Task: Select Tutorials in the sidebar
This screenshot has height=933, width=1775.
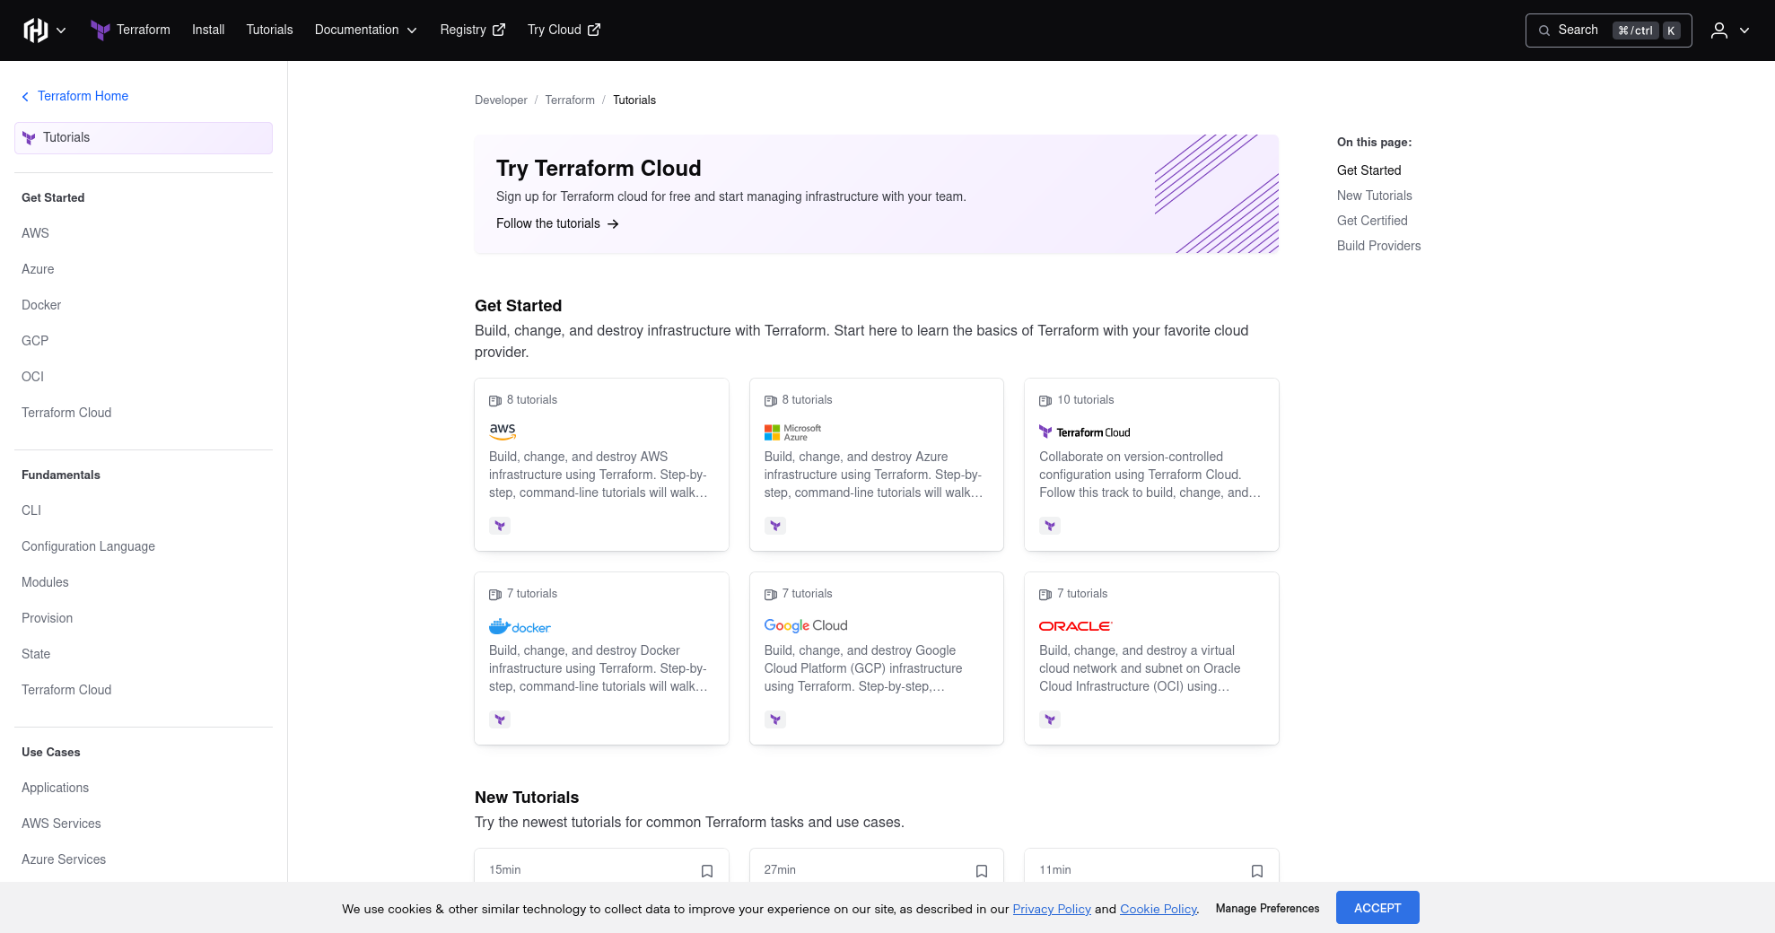Action: click(x=144, y=138)
